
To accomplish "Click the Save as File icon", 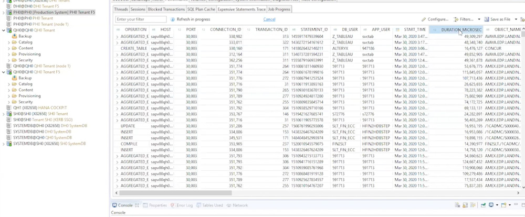I will coord(486,19).
